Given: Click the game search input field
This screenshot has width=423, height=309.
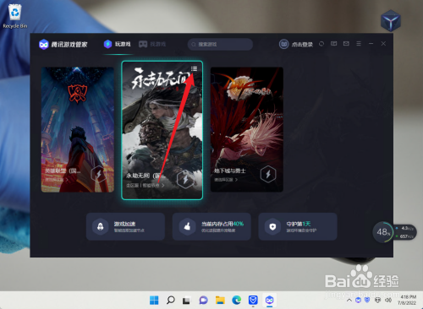Looking at the screenshot, I should 220,44.
